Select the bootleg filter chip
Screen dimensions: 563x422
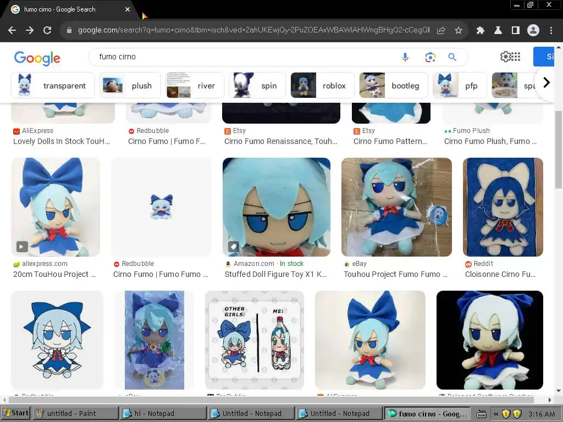[x=394, y=85]
